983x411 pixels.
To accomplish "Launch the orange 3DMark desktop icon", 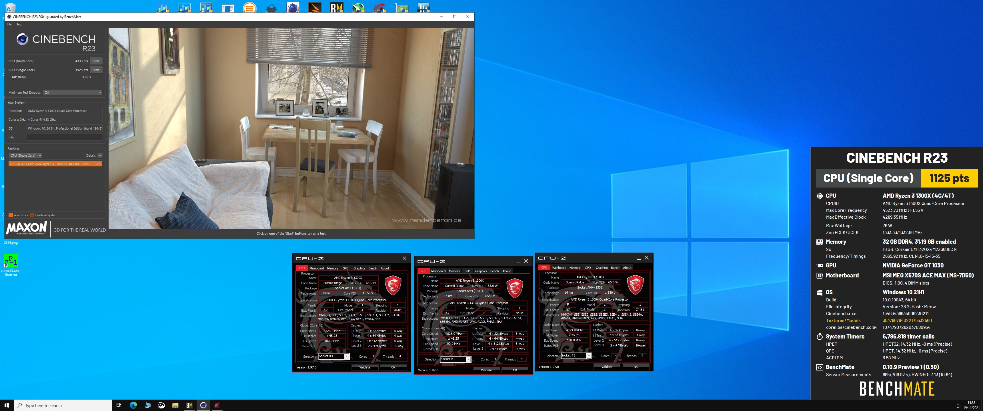I will pyautogui.click(x=315, y=7).
